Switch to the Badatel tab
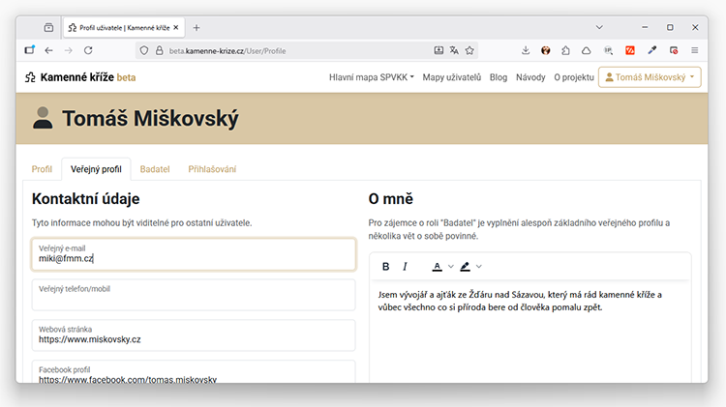 [155, 169]
